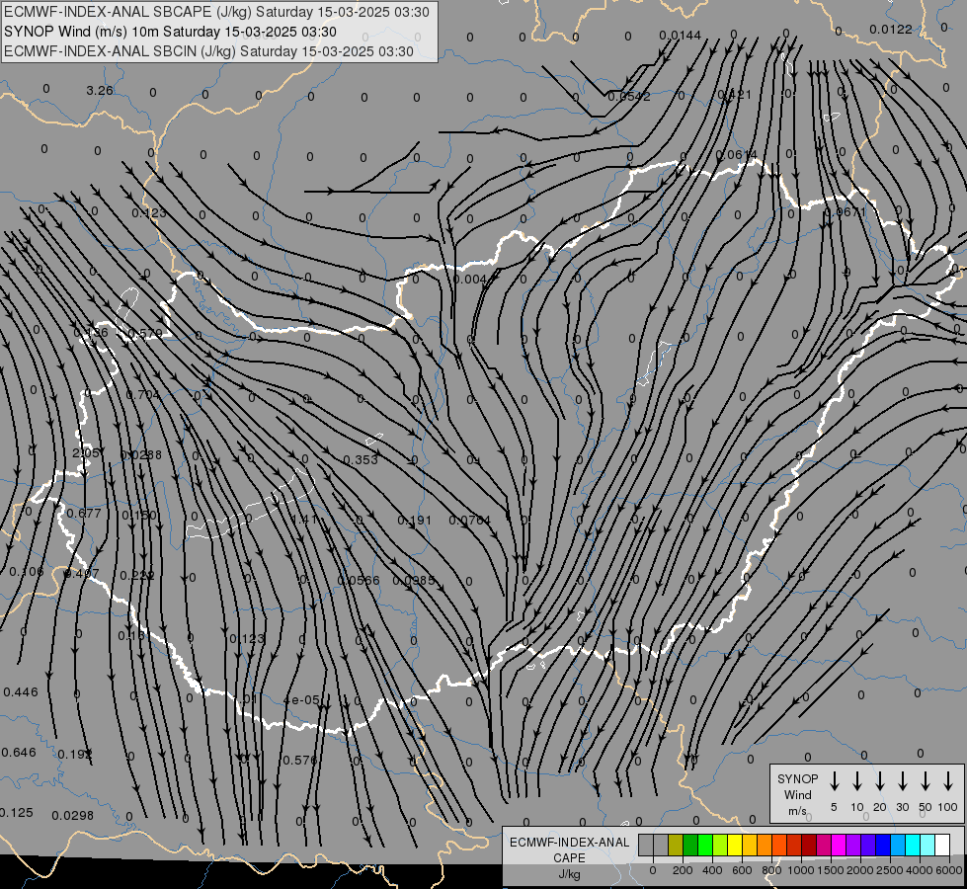Click the 0.191 value on the map
Screen dimensions: 967x889
click(x=415, y=521)
